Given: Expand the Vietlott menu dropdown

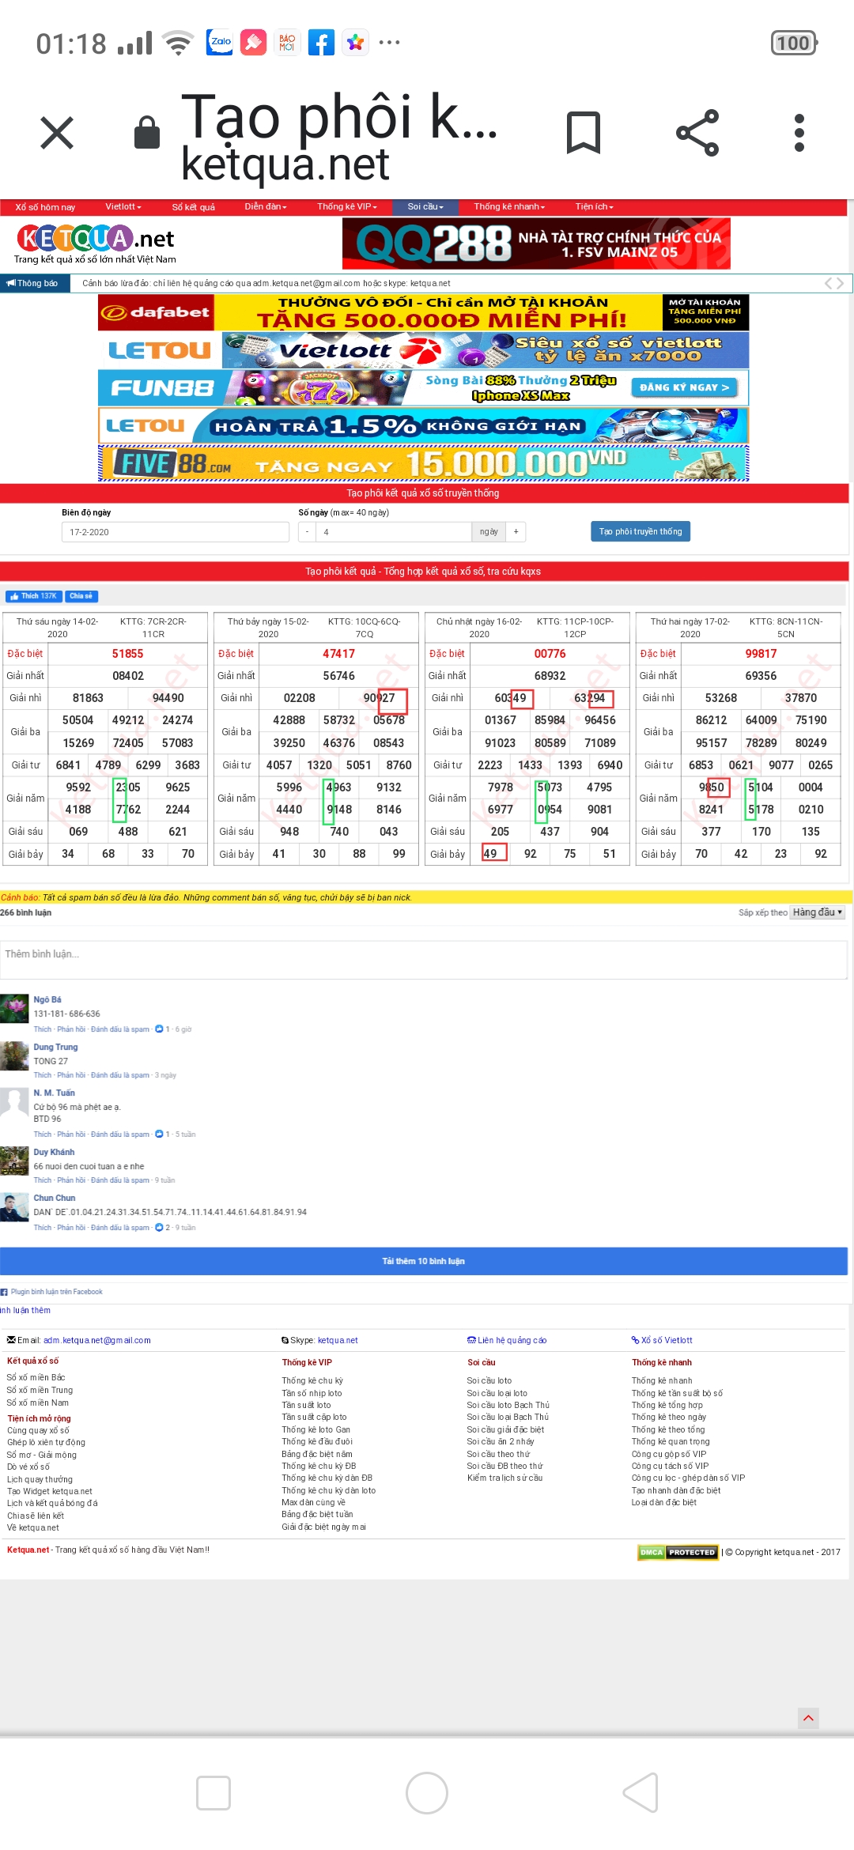Looking at the screenshot, I should coord(123,207).
